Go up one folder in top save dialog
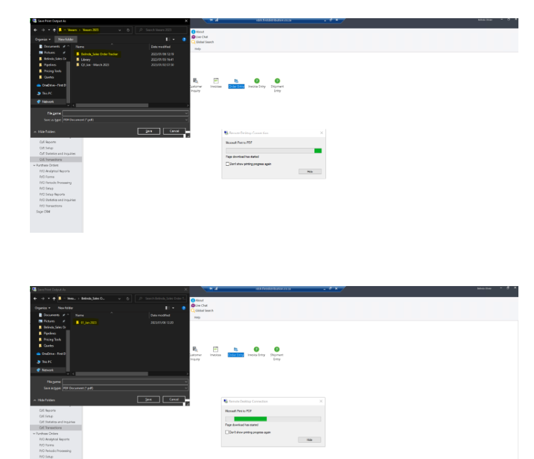Image resolution: width=534 pixels, height=459 pixels. pos(54,30)
